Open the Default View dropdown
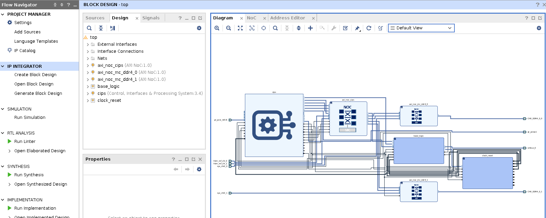Image resolution: width=546 pixels, height=218 pixels. [421, 28]
